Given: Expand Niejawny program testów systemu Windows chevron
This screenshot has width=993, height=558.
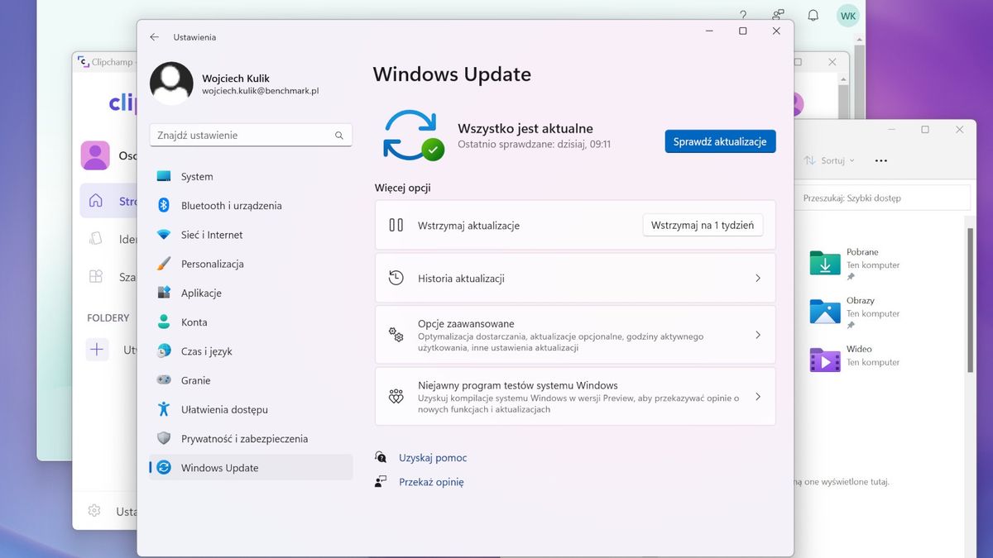Looking at the screenshot, I should 757,397.
